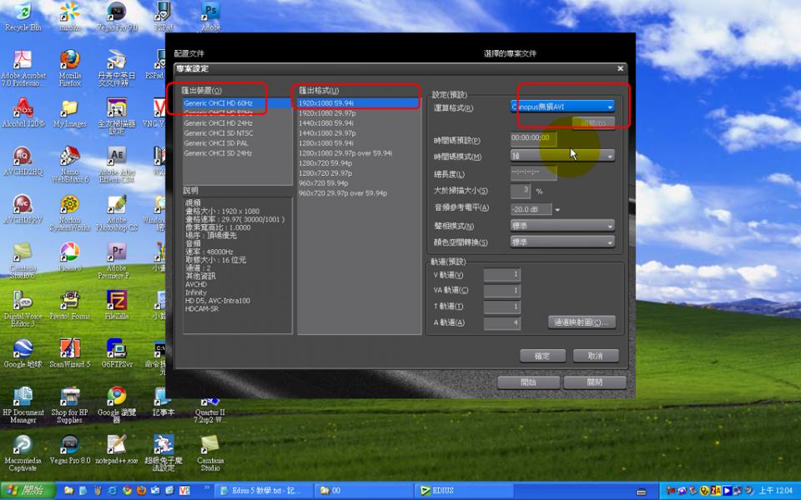Open the color space conversion dropdown

click(562, 242)
